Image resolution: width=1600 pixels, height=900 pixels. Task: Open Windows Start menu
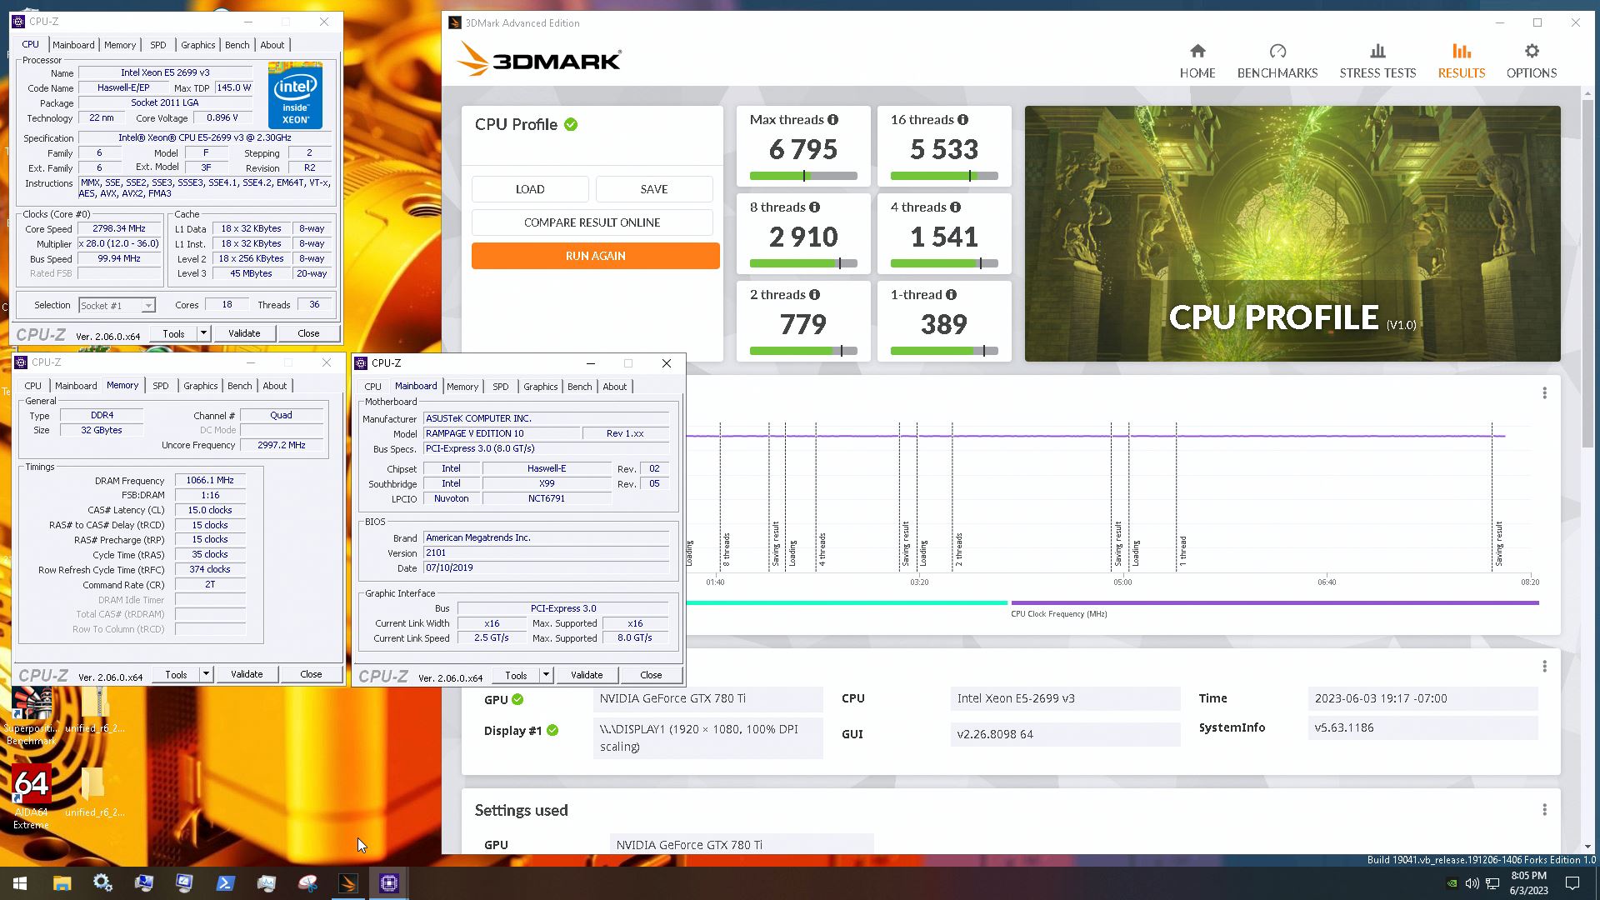click(x=20, y=883)
